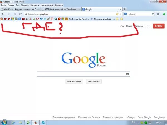
Task: Open the bookmarks dropdown next to star
Action: (121, 14)
